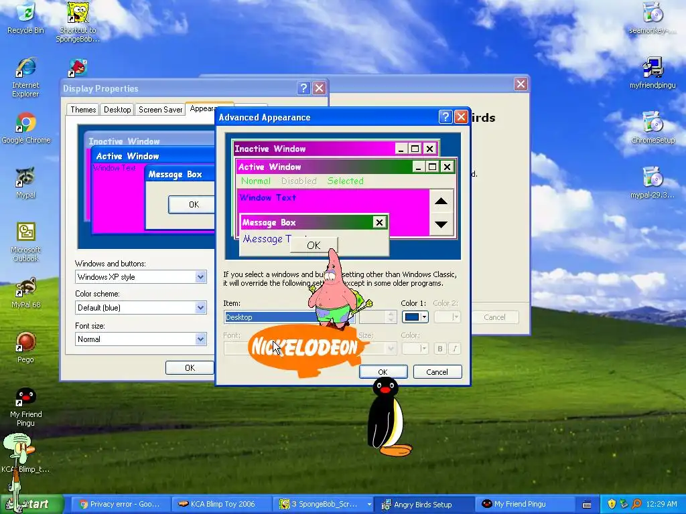This screenshot has height=514, width=686.
Task: Open the Microsoft Outlook desktop icon
Action: (26, 242)
